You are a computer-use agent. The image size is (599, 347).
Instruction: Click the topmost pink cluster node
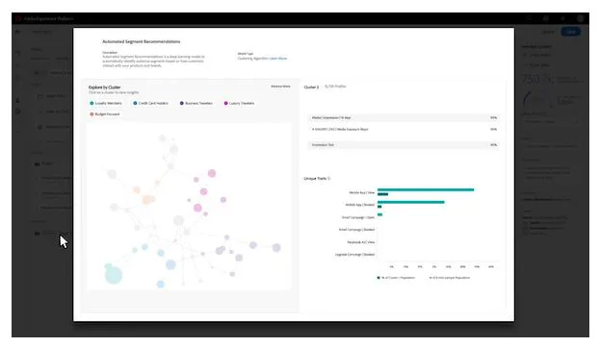[212, 173]
